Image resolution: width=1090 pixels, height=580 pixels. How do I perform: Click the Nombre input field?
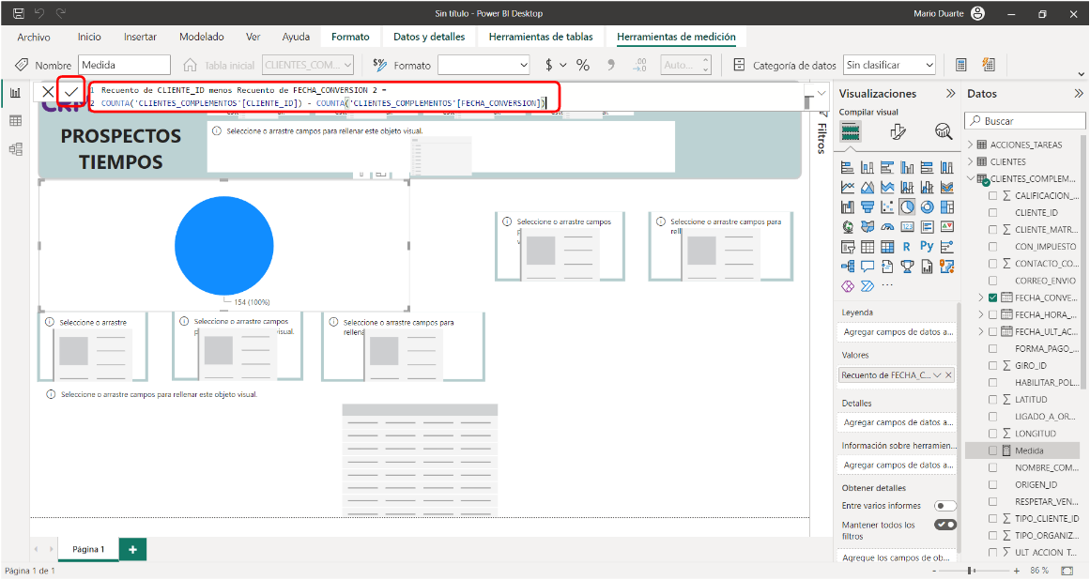coord(125,66)
